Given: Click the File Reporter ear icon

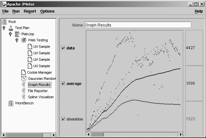Looking at the screenshot, I should pyautogui.click(x=24, y=91).
